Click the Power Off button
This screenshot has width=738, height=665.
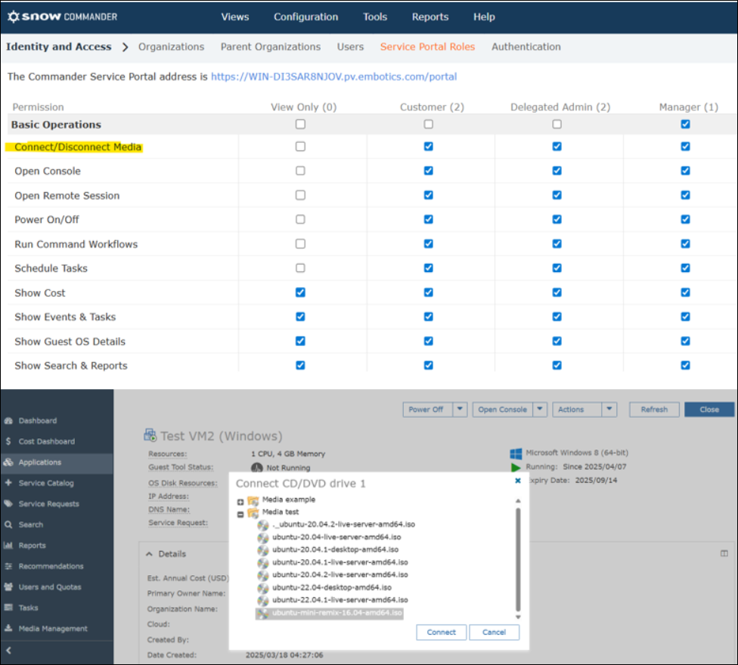tap(426, 409)
